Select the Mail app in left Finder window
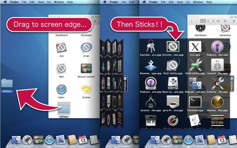This screenshot has height=148, width=237. point(61,69)
